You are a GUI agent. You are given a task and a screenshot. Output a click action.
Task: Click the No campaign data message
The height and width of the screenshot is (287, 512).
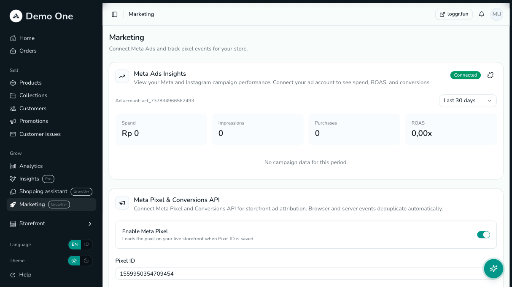tap(306, 162)
